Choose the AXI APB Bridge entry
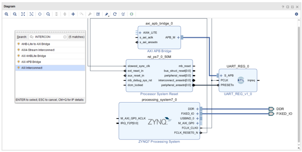The height and width of the screenshot is (152, 302). click(50, 62)
